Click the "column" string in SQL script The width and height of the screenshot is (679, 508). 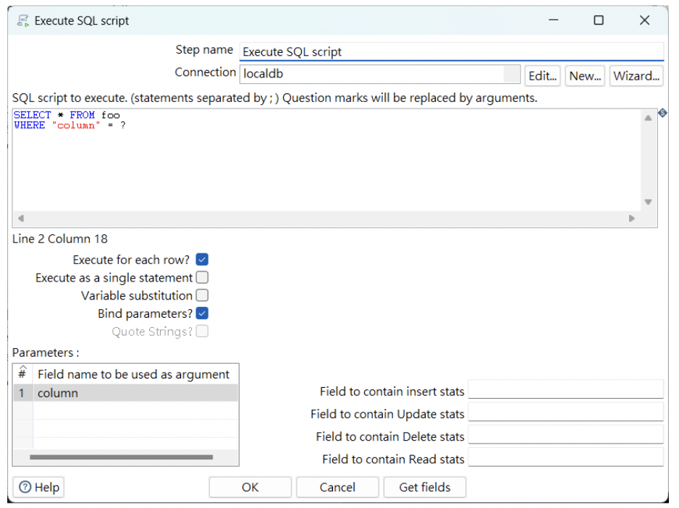[76, 125]
